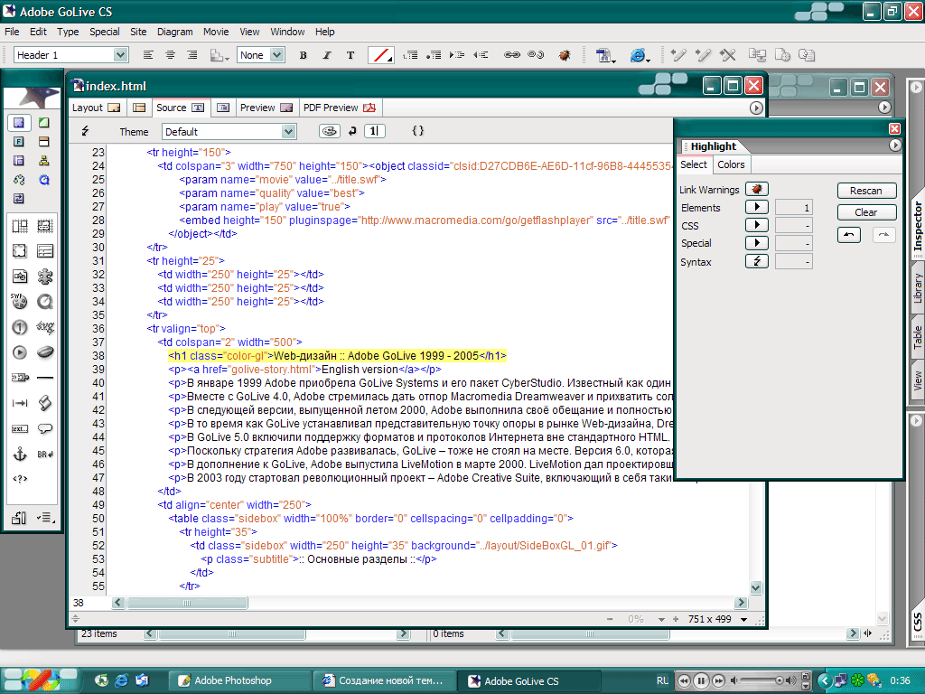
Task: Switch to the Preview tab
Action: 266,108
